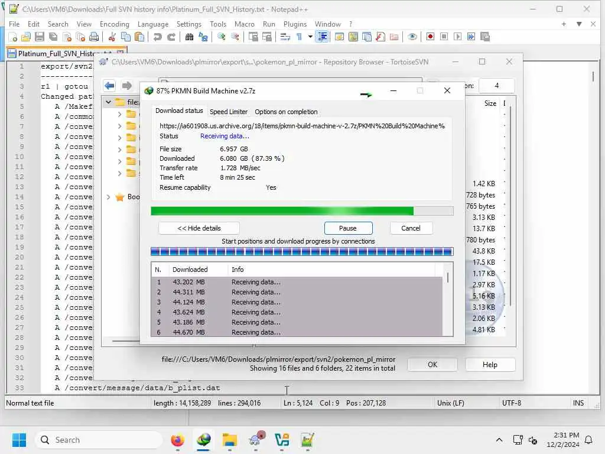605x454 pixels.
Task: Click the Windows Start button
Action: coord(19,440)
